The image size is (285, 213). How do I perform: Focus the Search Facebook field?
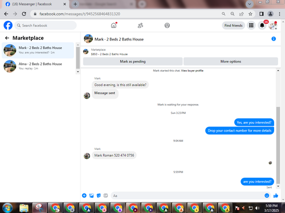pos(46,26)
